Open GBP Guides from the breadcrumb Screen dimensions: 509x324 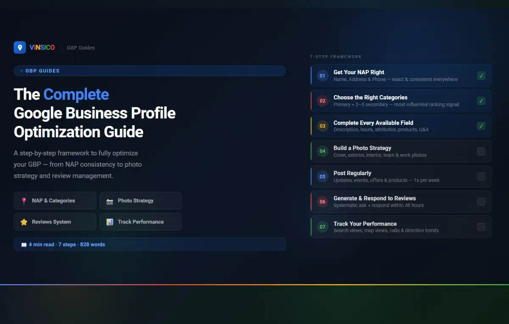pyautogui.click(x=81, y=47)
